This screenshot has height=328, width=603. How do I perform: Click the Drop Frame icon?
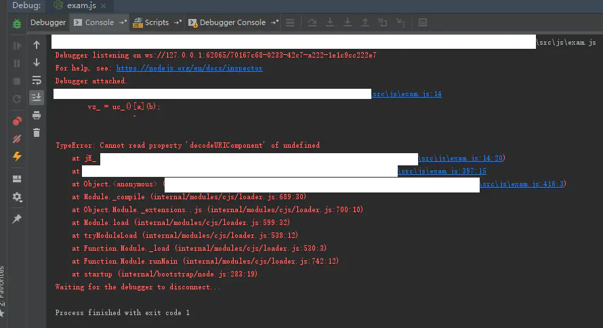[x=383, y=22]
